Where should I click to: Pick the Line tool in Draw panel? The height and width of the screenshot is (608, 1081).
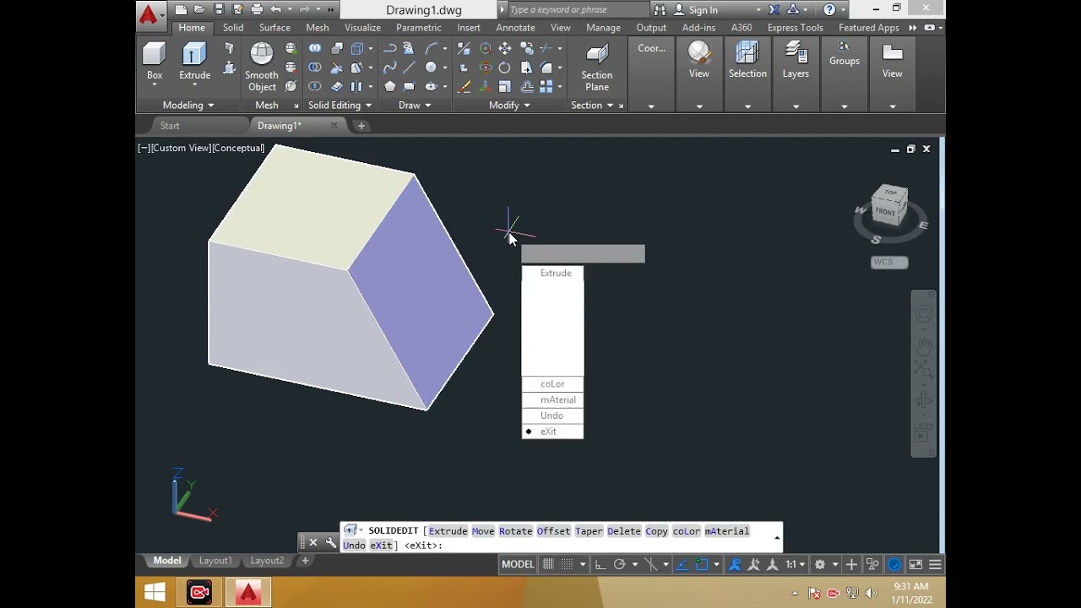[x=409, y=68]
